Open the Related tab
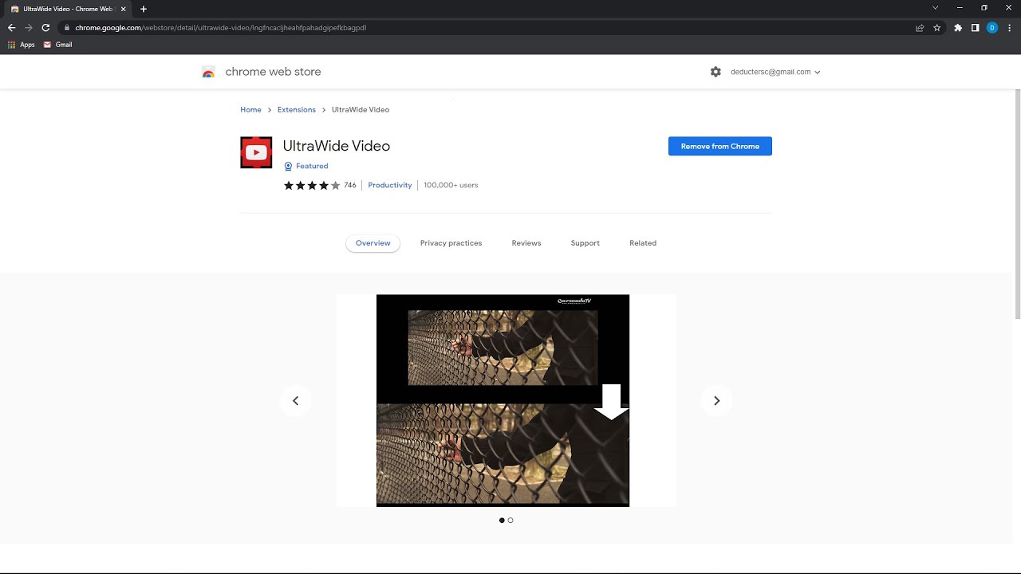 [643, 243]
